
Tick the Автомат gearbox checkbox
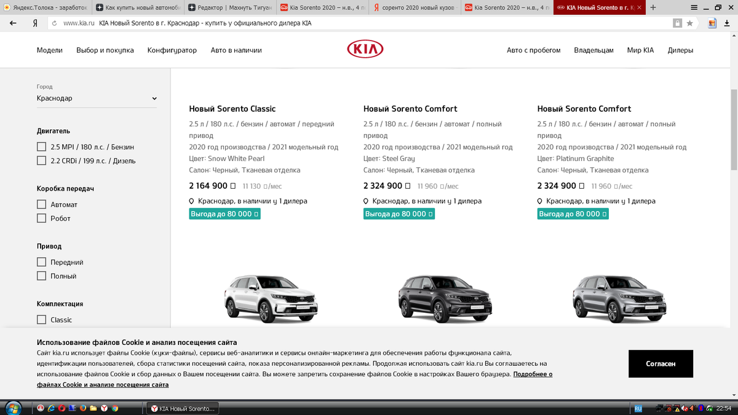(41, 204)
